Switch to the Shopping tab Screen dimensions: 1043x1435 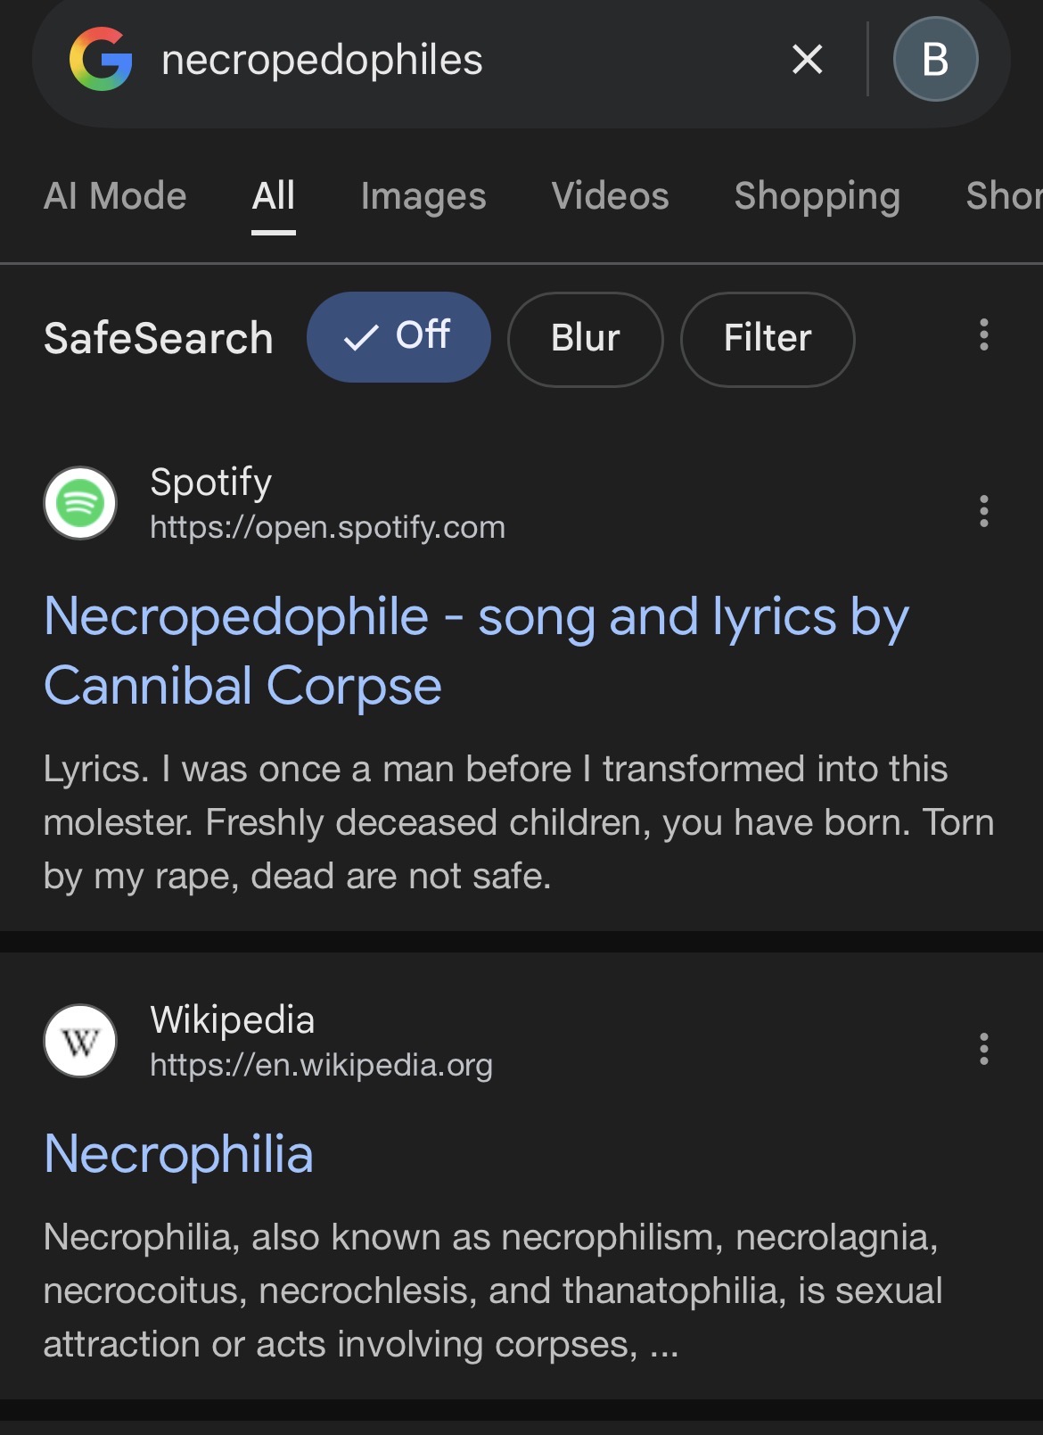[x=817, y=196]
